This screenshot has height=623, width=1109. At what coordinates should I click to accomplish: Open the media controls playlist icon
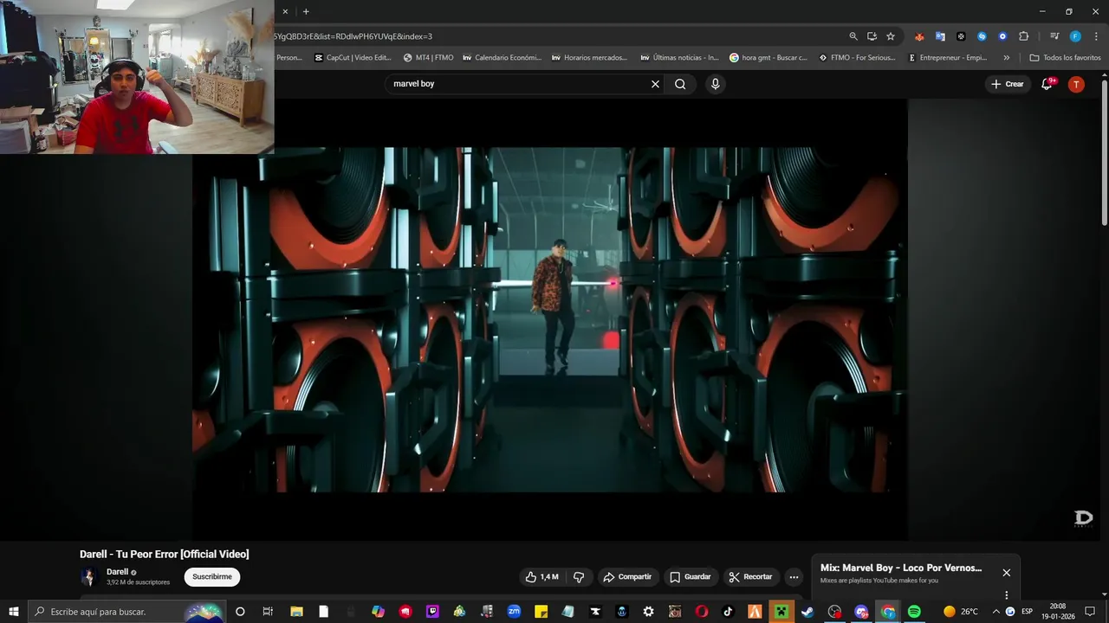coord(1054,36)
